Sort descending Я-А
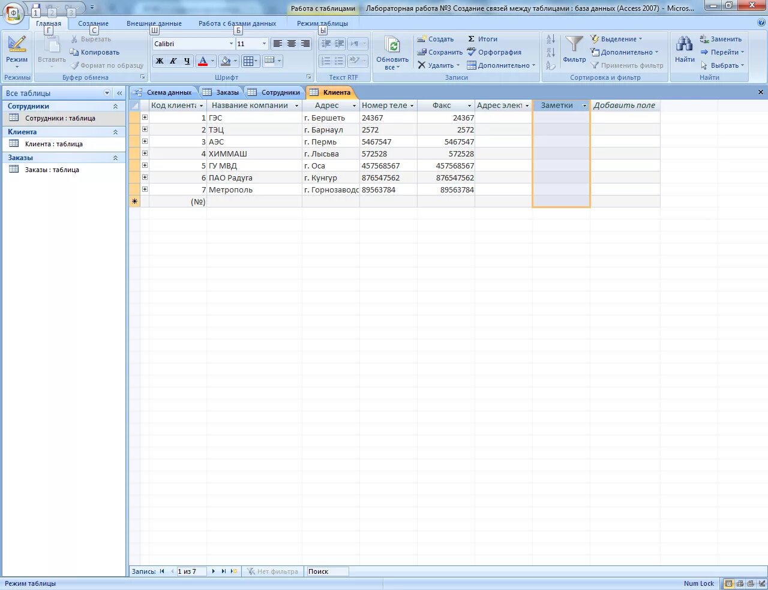 [551, 52]
